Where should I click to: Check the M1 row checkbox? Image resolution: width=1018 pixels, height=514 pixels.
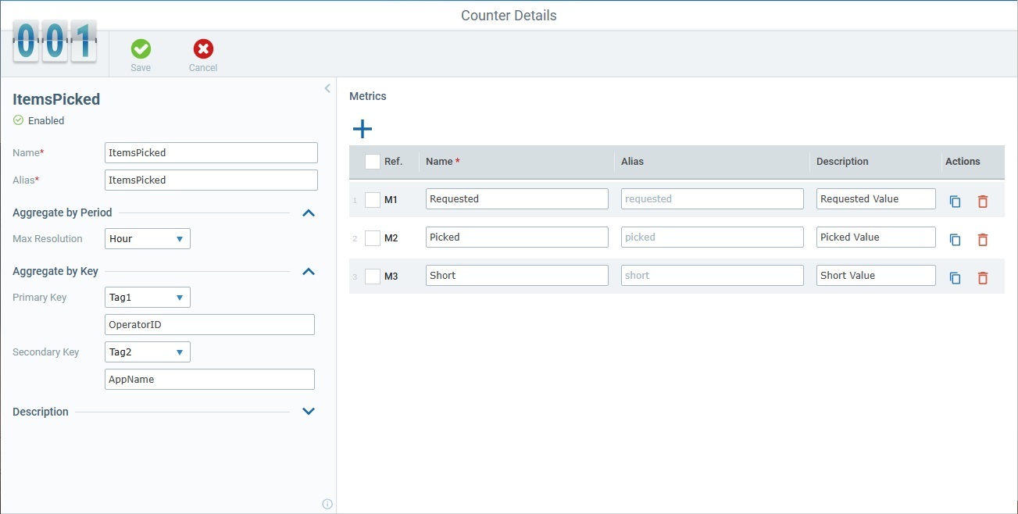(373, 200)
